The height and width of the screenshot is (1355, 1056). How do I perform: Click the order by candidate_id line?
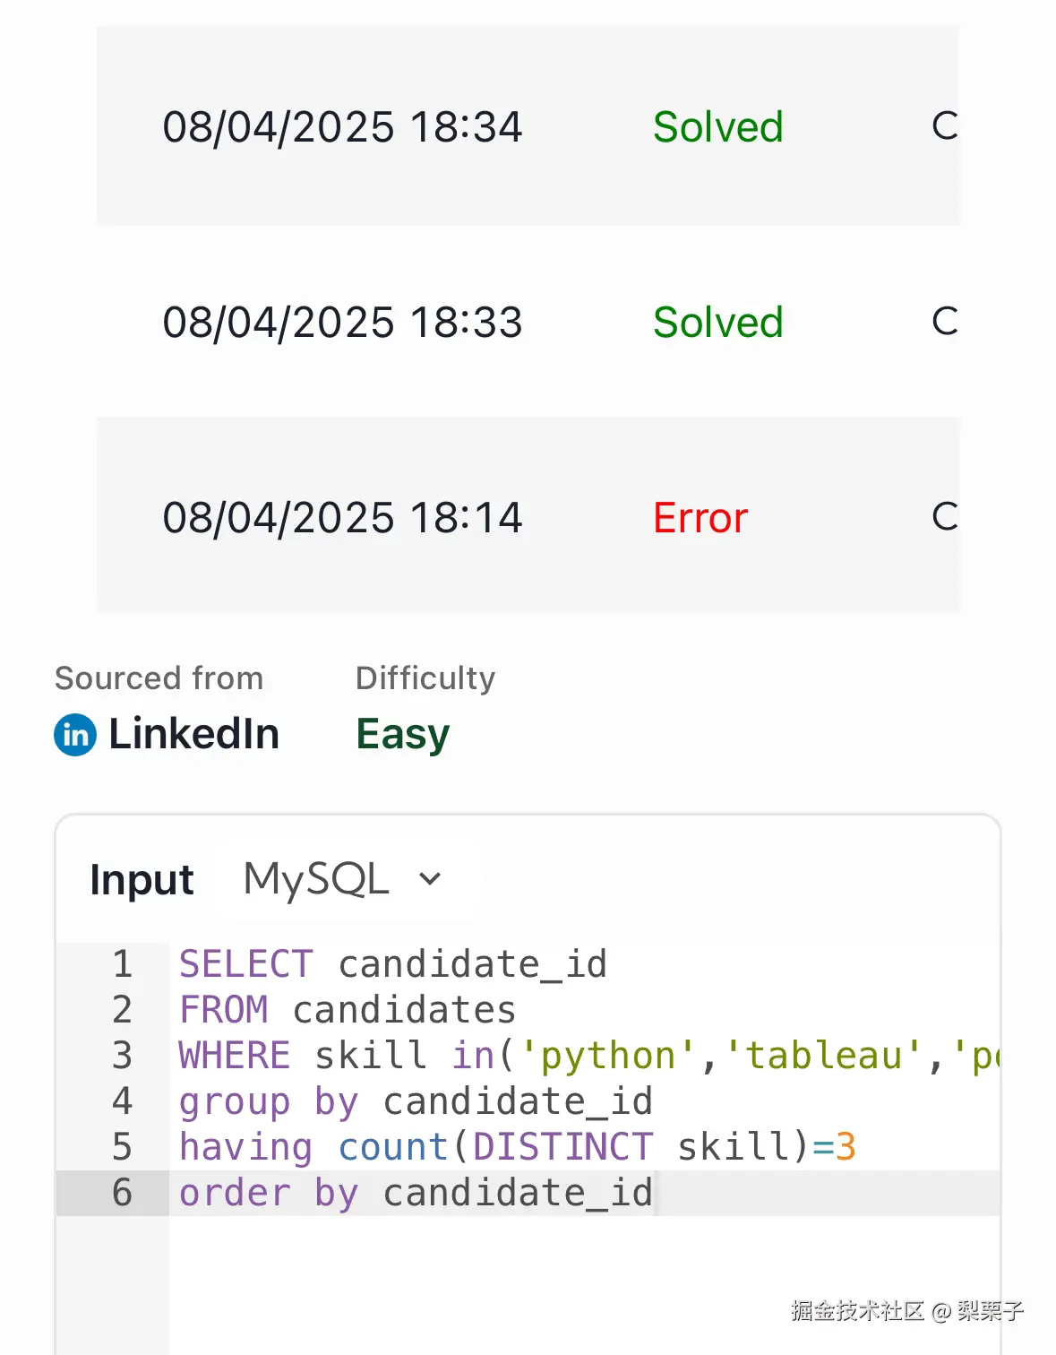click(x=416, y=1193)
